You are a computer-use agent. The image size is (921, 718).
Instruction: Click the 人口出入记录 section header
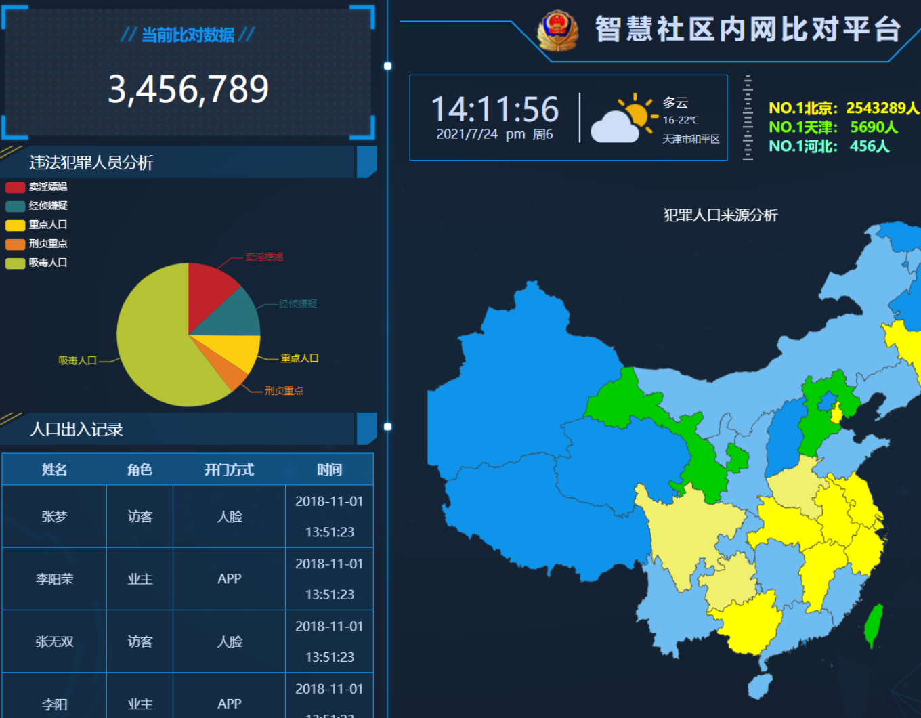pyautogui.click(x=77, y=429)
